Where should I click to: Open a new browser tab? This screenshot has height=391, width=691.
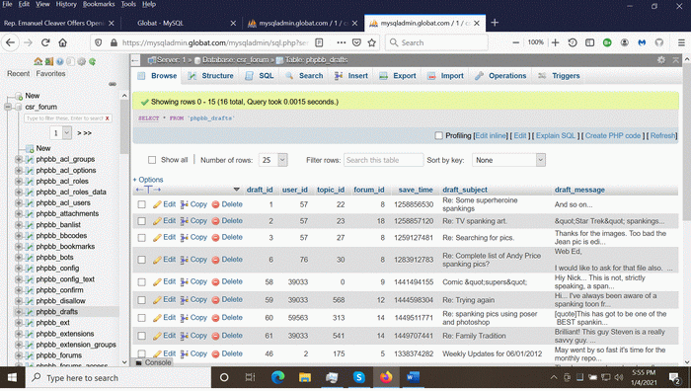495,23
